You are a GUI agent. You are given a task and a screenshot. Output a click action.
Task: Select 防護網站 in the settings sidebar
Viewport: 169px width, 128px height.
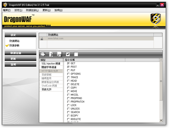coord(14,41)
